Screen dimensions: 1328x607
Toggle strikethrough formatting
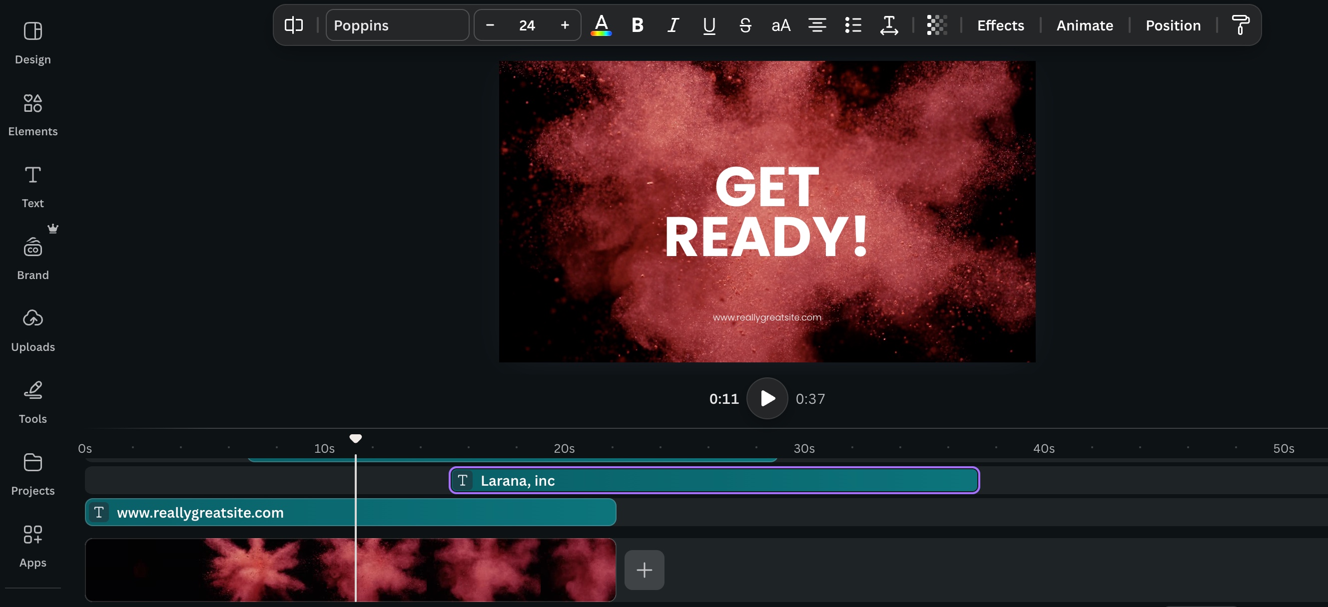click(x=744, y=25)
